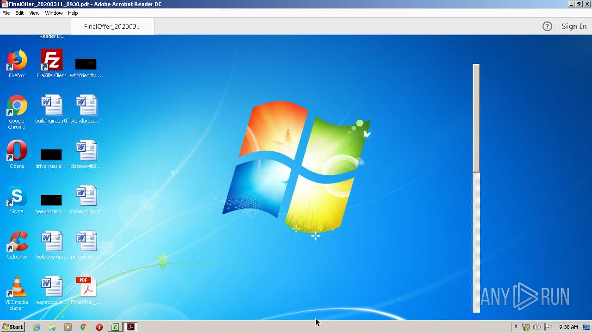Select the printerreso document icon
The image size is (592, 333).
tap(86, 245)
